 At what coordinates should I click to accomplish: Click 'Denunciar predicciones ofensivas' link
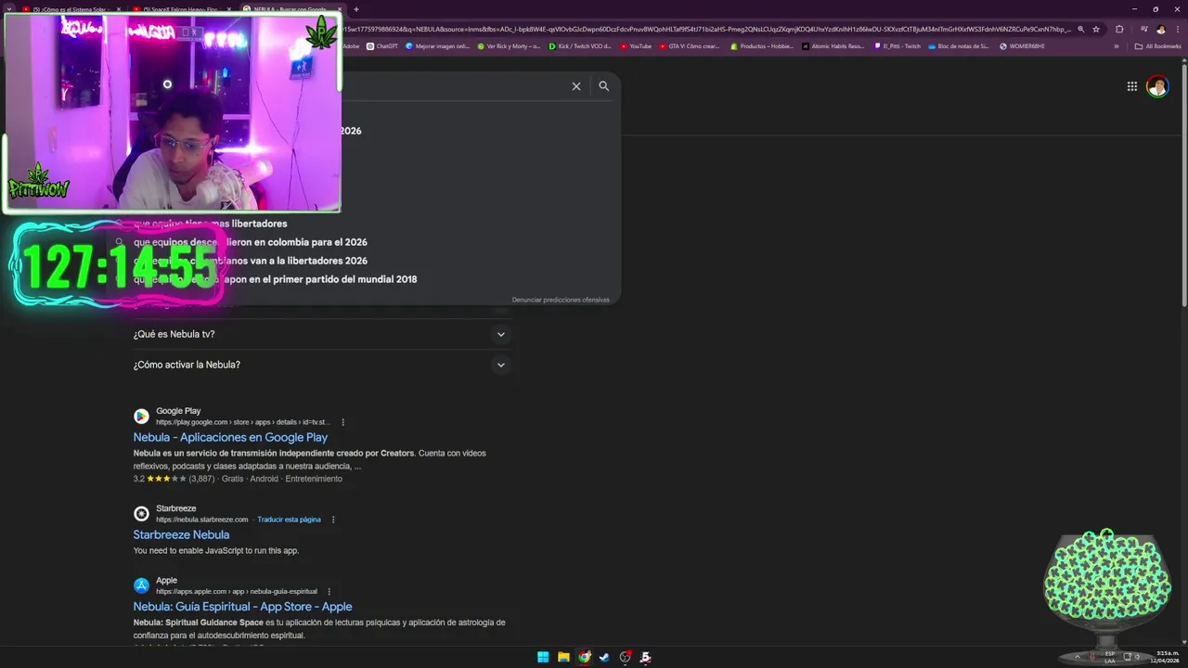click(561, 300)
